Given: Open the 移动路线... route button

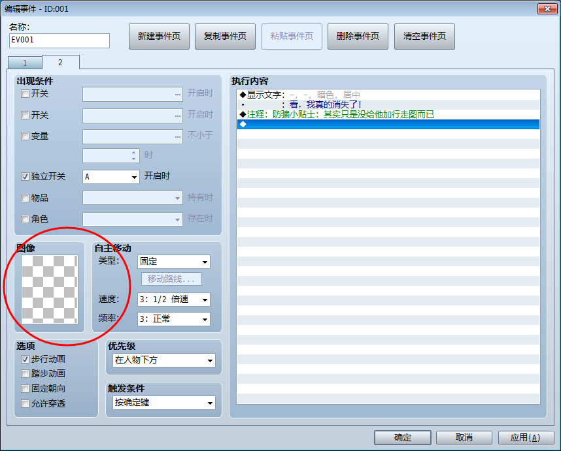Looking at the screenshot, I should (x=171, y=279).
